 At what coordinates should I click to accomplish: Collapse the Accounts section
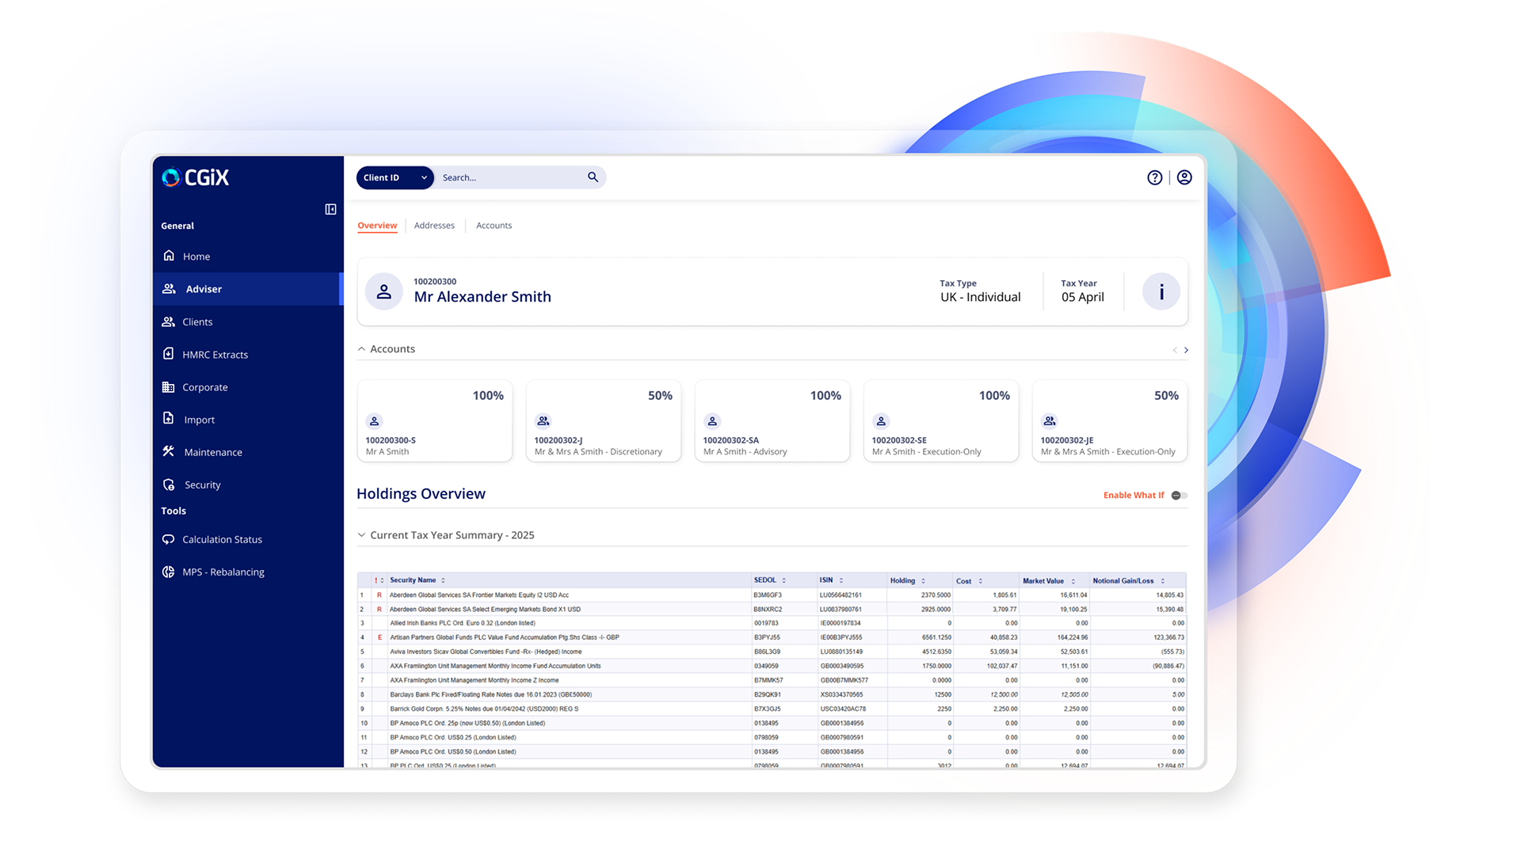pos(361,349)
